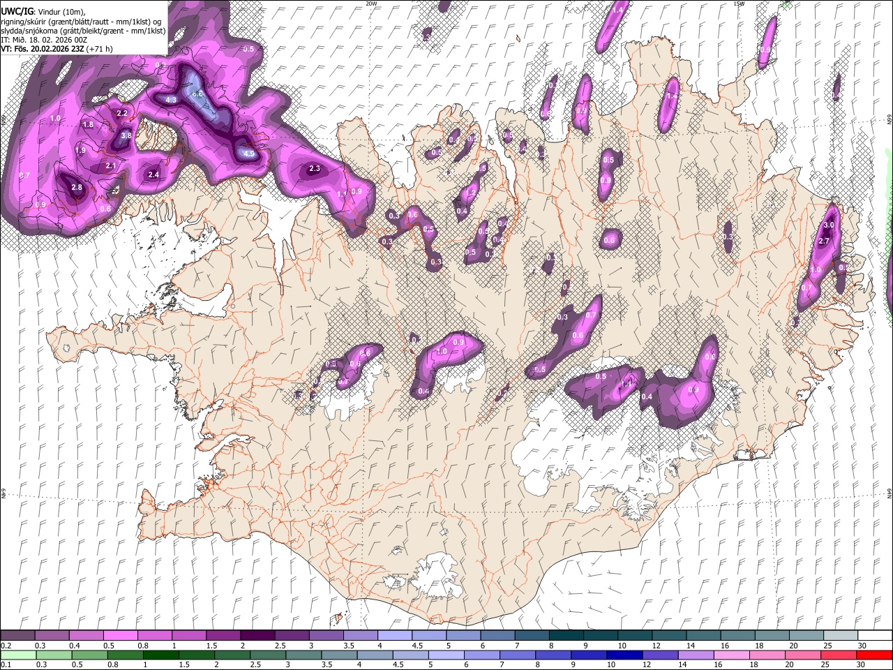The image size is (893, 670).
Task: Click the bright pink swatch starting at 0.5, upper row
Action: [121, 636]
